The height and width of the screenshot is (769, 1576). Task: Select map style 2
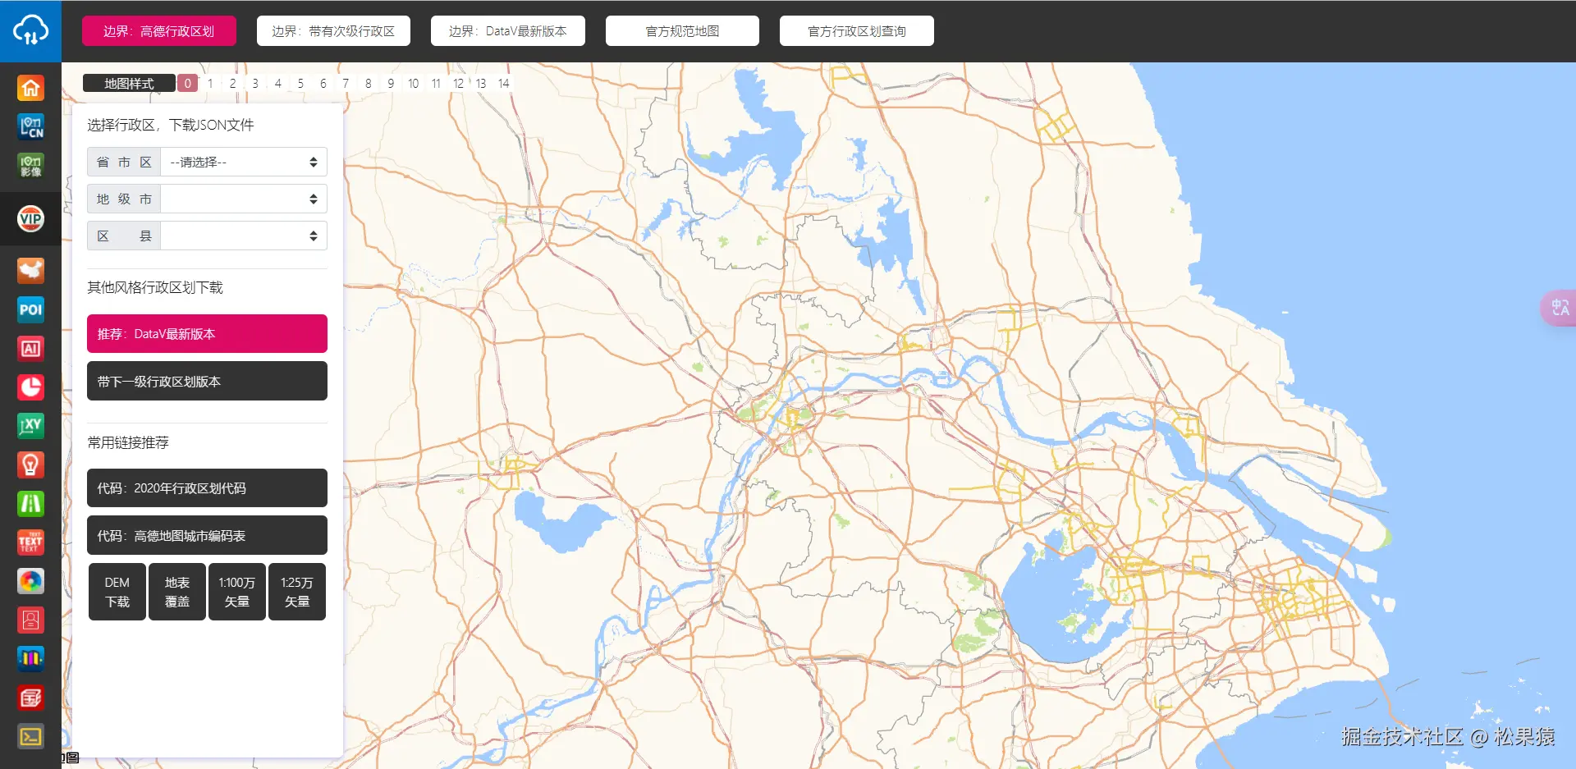pos(232,83)
